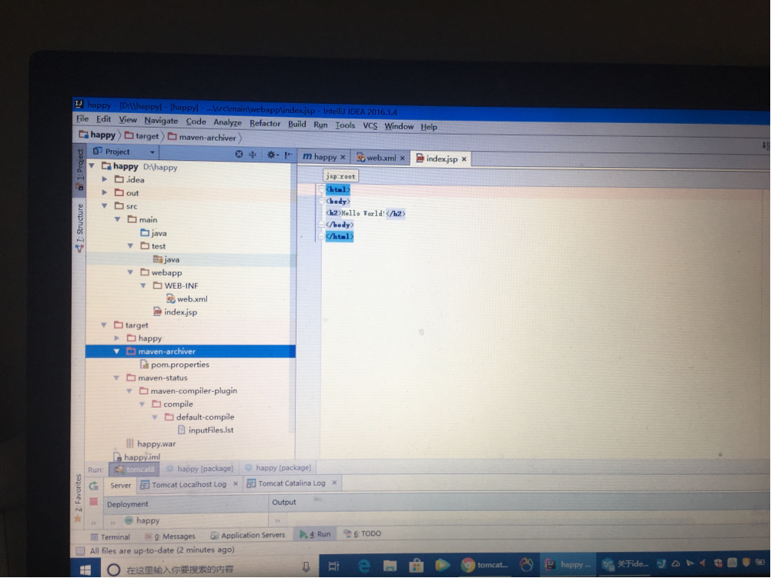This screenshot has width=771, height=578.
Task: Open the Navigate menu
Action: 161,120
